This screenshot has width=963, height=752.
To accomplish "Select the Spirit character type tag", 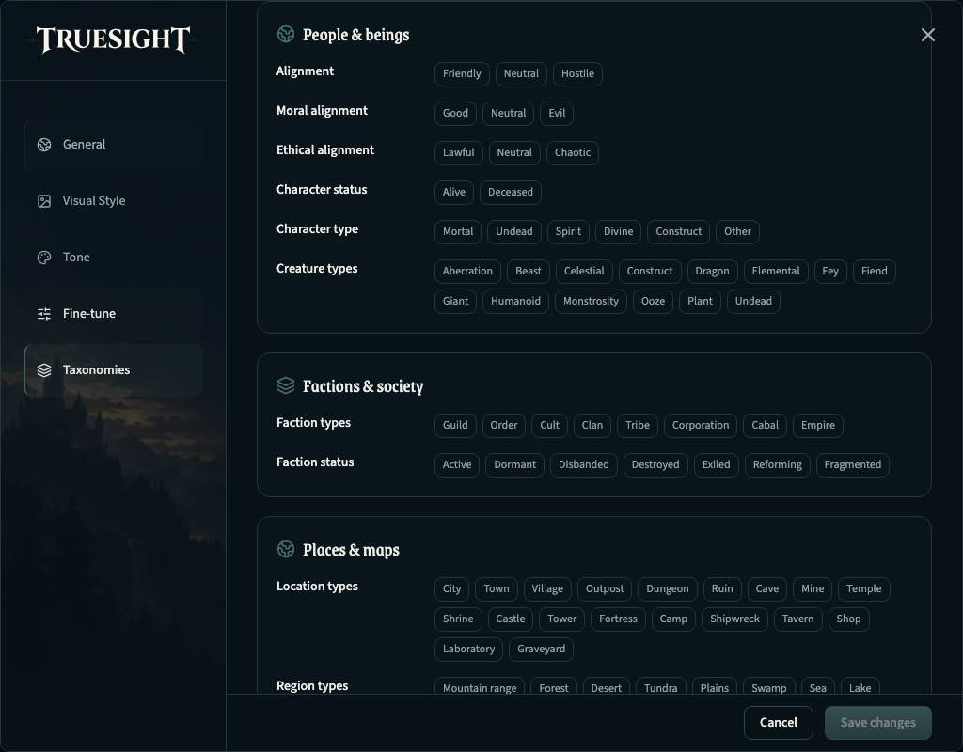I will coord(568,231).
